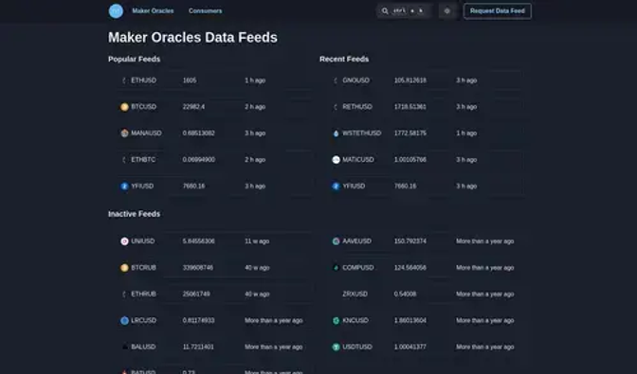Click the LRCUSD blue token icon
This screenshot has height=374, width=637.
pos(124,320)
